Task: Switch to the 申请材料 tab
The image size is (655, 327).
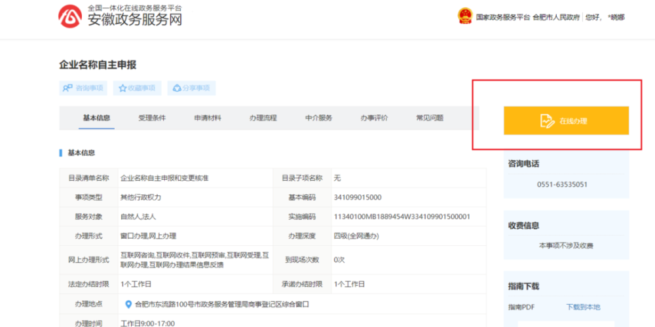Action: pyautogui.click(x=208, y=118)
